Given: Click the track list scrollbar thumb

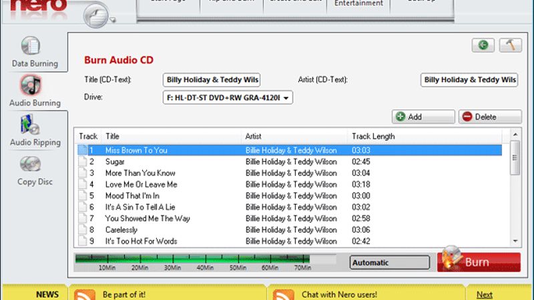Looking at the screenshot, I should 515,158.
